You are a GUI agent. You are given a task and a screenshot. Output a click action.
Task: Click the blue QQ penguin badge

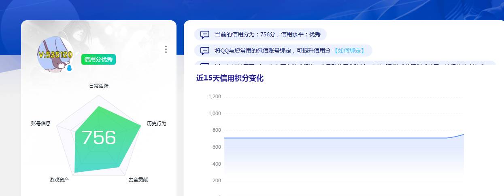[x=69, y=68]
